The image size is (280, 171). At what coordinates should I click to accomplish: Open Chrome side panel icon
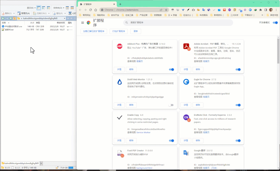(x=266, y=10)
